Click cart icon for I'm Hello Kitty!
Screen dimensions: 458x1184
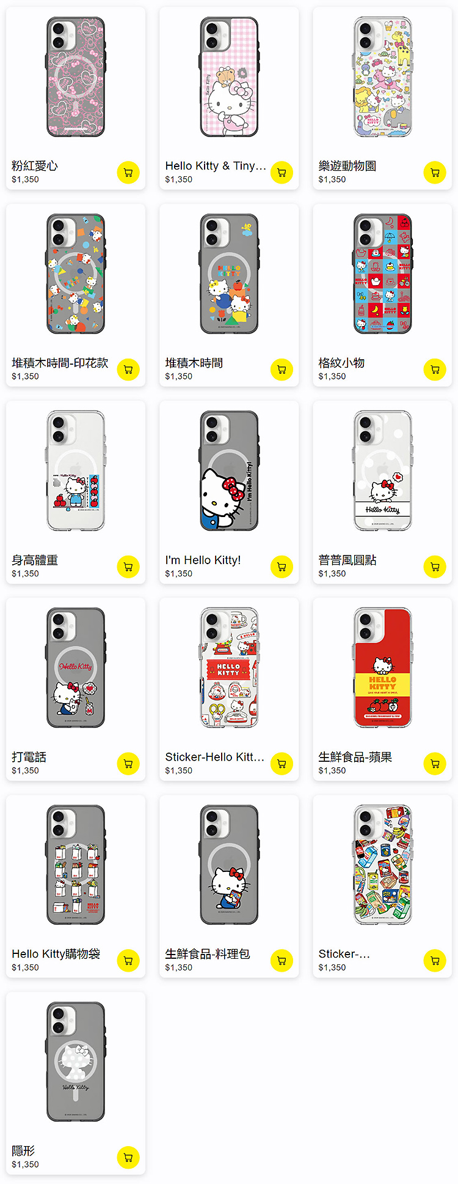[282, 567]
